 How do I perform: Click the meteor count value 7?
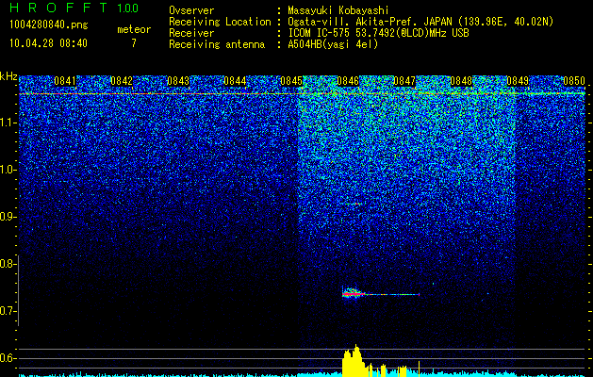point(134,43)
